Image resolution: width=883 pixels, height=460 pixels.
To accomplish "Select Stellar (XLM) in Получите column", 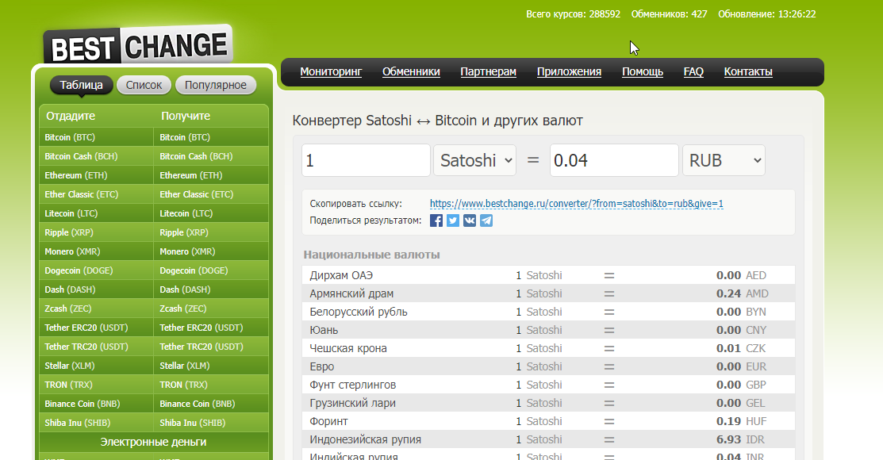I will coord(211,366).
